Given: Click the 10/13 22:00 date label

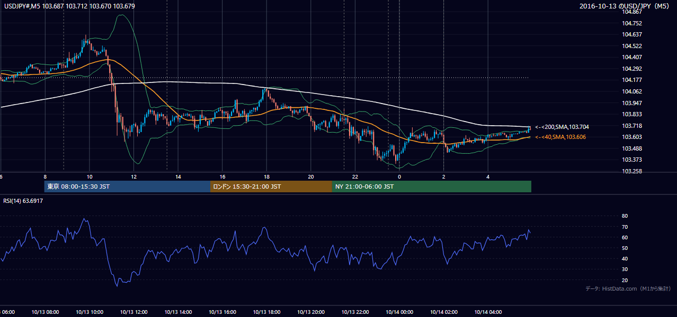Looking at the screenshot, I should [355, 312].
